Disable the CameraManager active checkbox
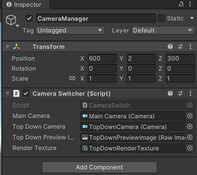This screenshot has height=175, width=197. [x=29, y=18]
